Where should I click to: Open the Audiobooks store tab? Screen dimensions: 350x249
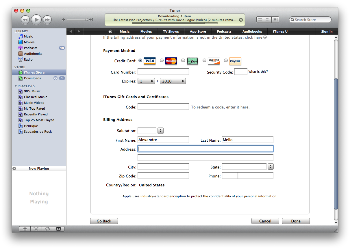[x=252, y=31]
